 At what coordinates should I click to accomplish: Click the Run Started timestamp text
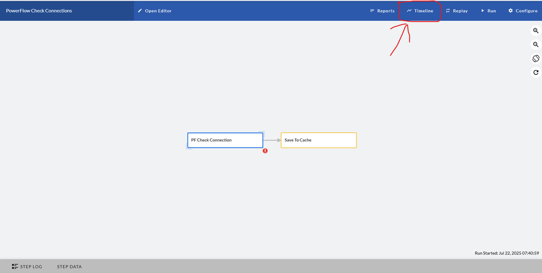[507, 253]
